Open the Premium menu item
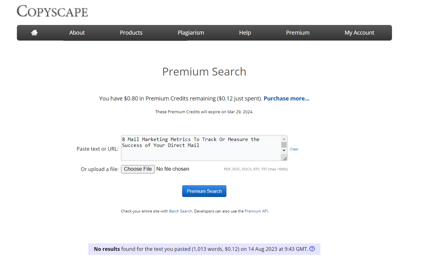422x263 pixels. click(x=298, y=33)
